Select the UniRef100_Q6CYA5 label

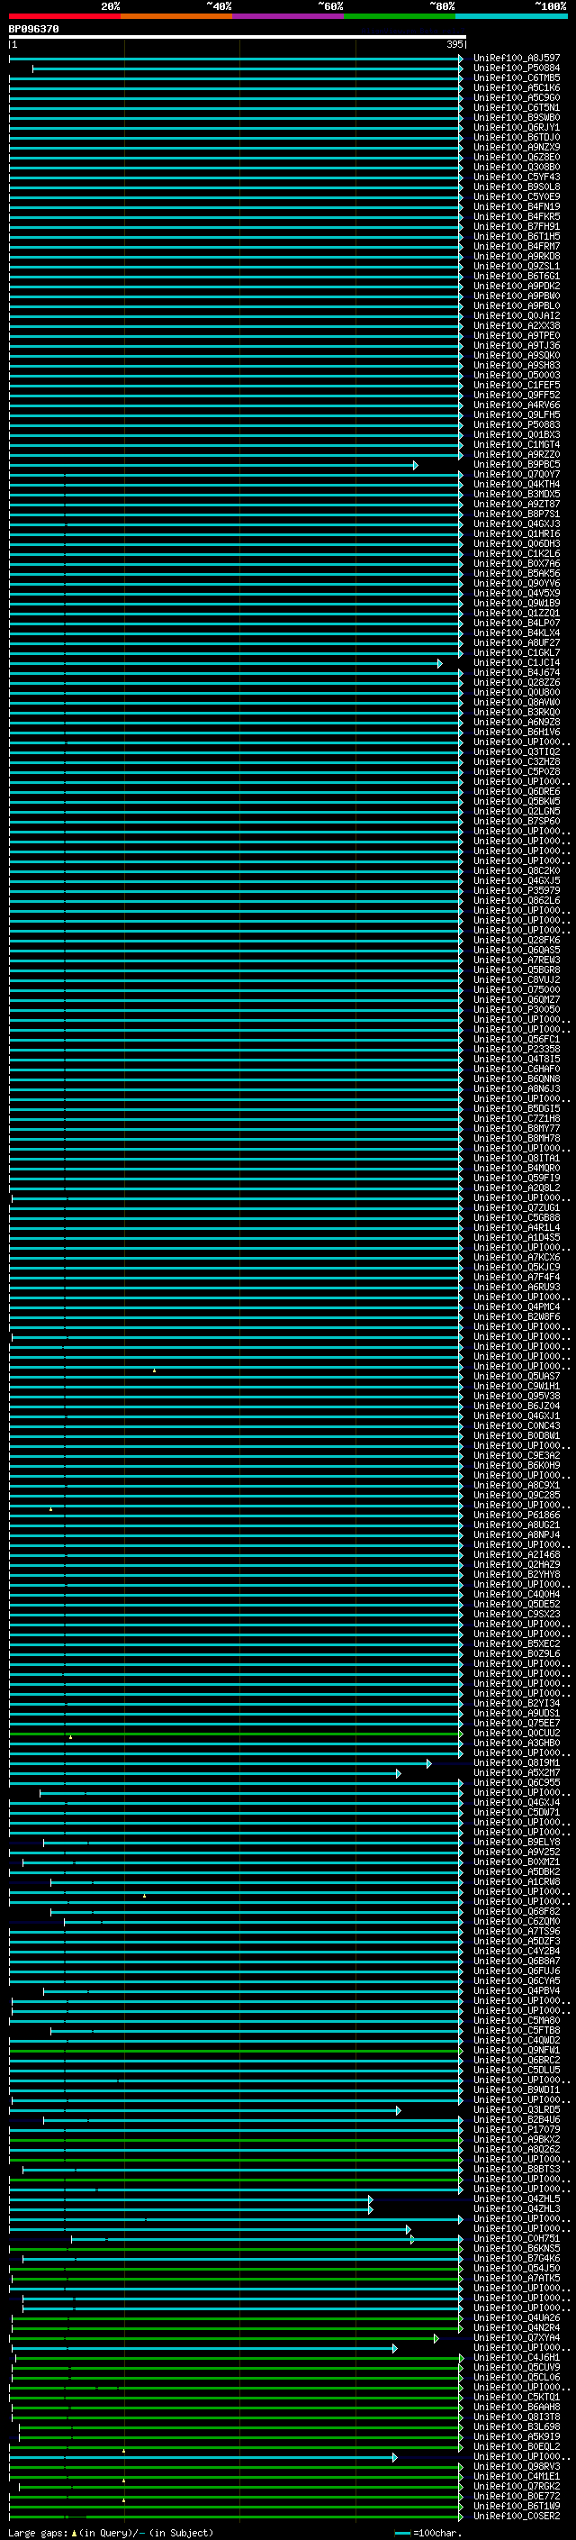(517, 1981)
